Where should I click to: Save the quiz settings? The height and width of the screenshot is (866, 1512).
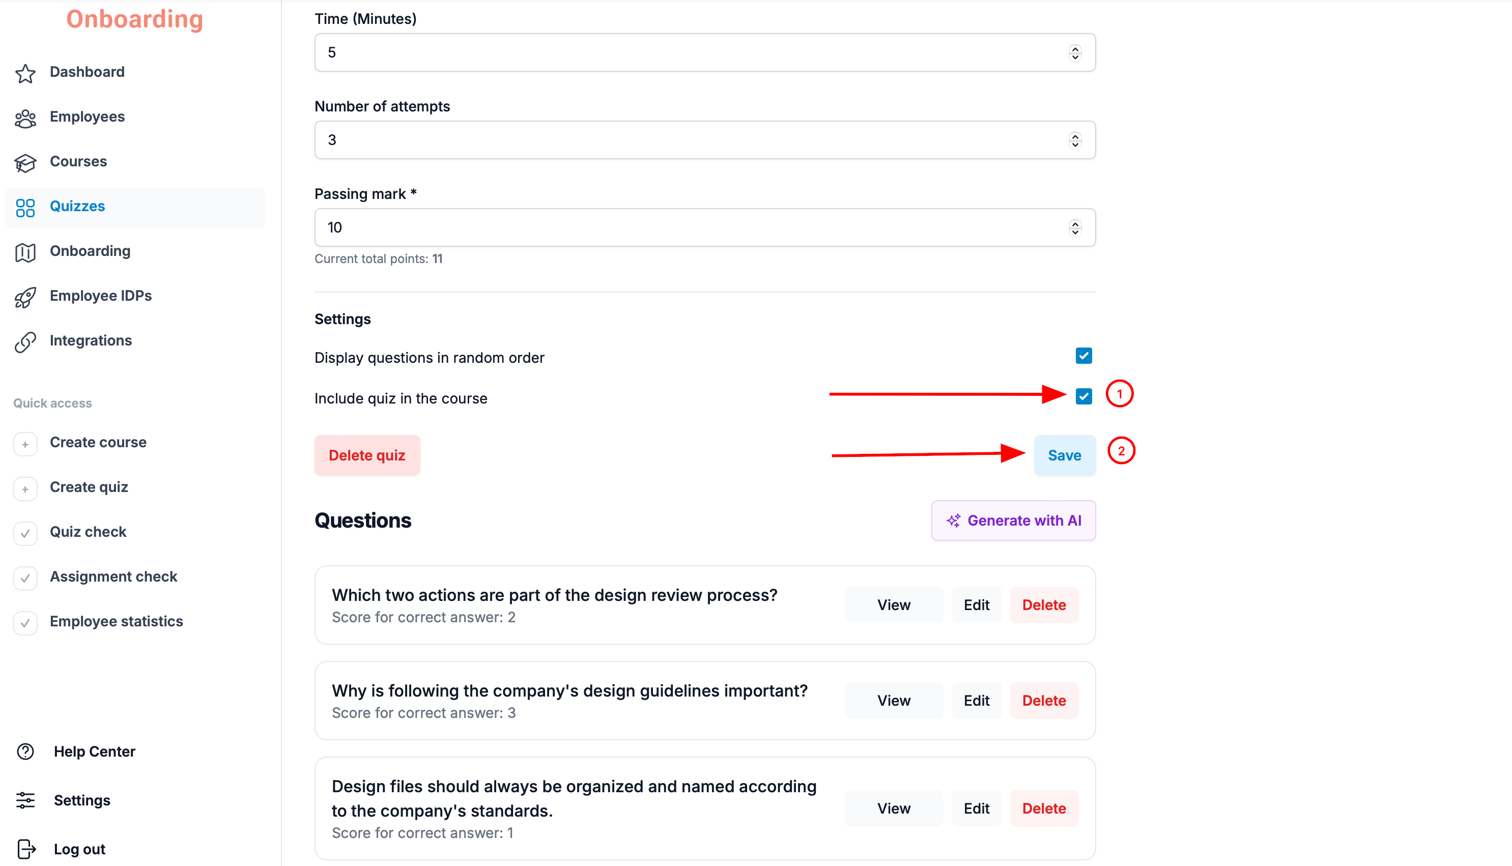coord(1064,455)
